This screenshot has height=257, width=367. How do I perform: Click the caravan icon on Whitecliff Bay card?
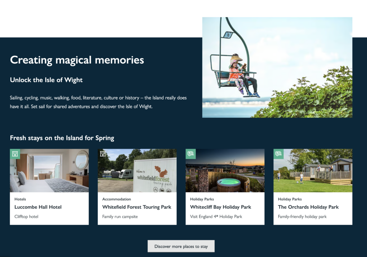[x=191, y=154]
